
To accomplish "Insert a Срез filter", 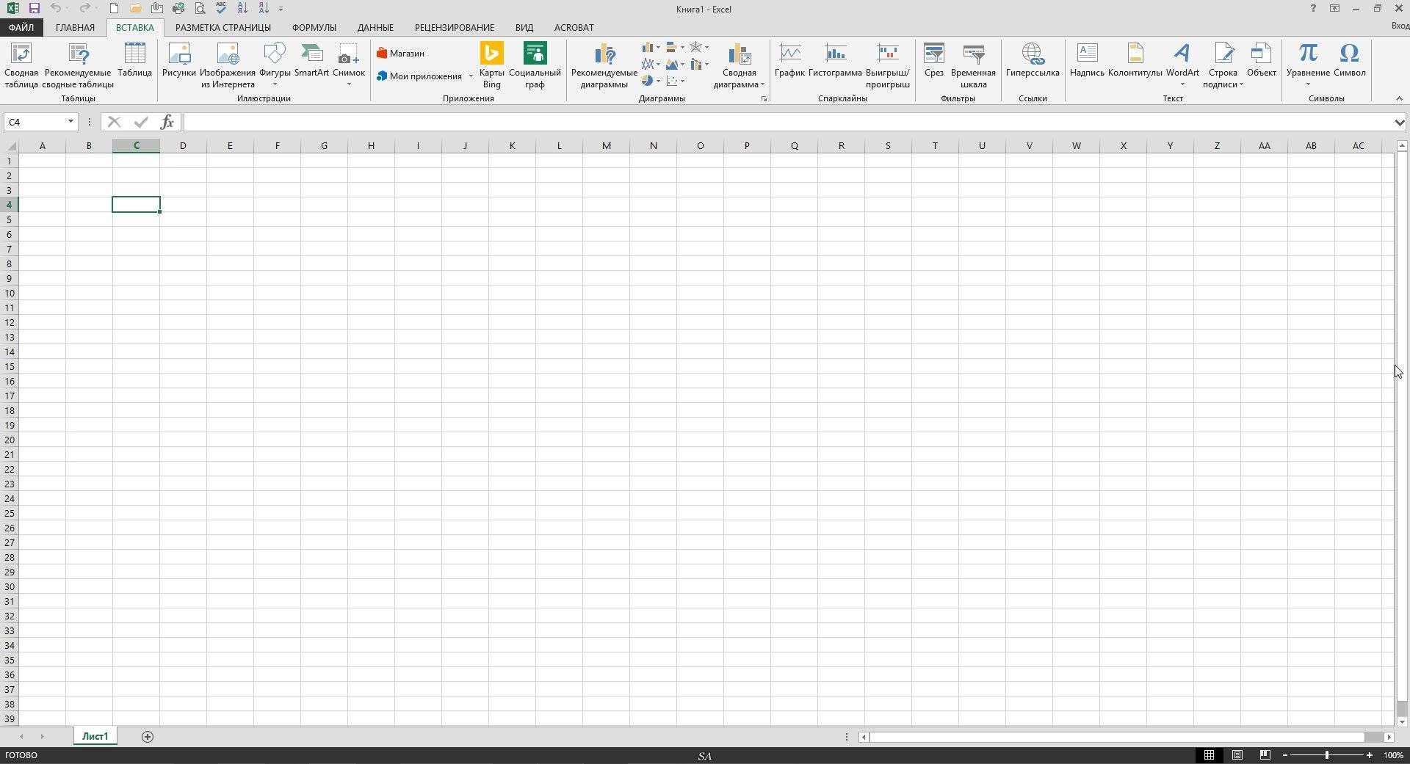I will coord(934,60).
